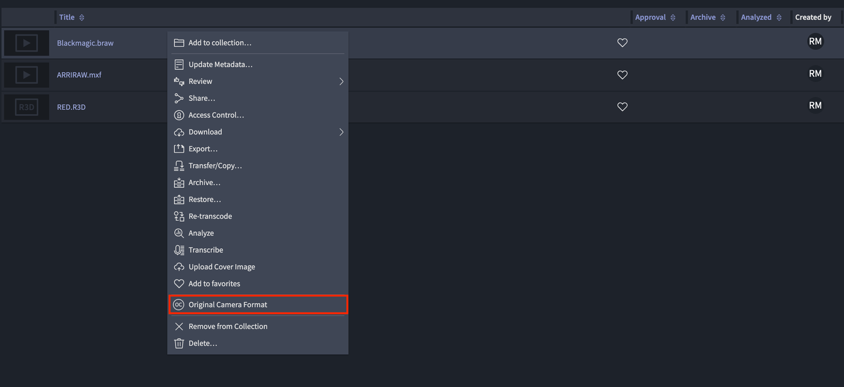The height and width of the screenshot is (387, 844).
Task: Expand the Download submenu chevron
Action: click(341, 132)
